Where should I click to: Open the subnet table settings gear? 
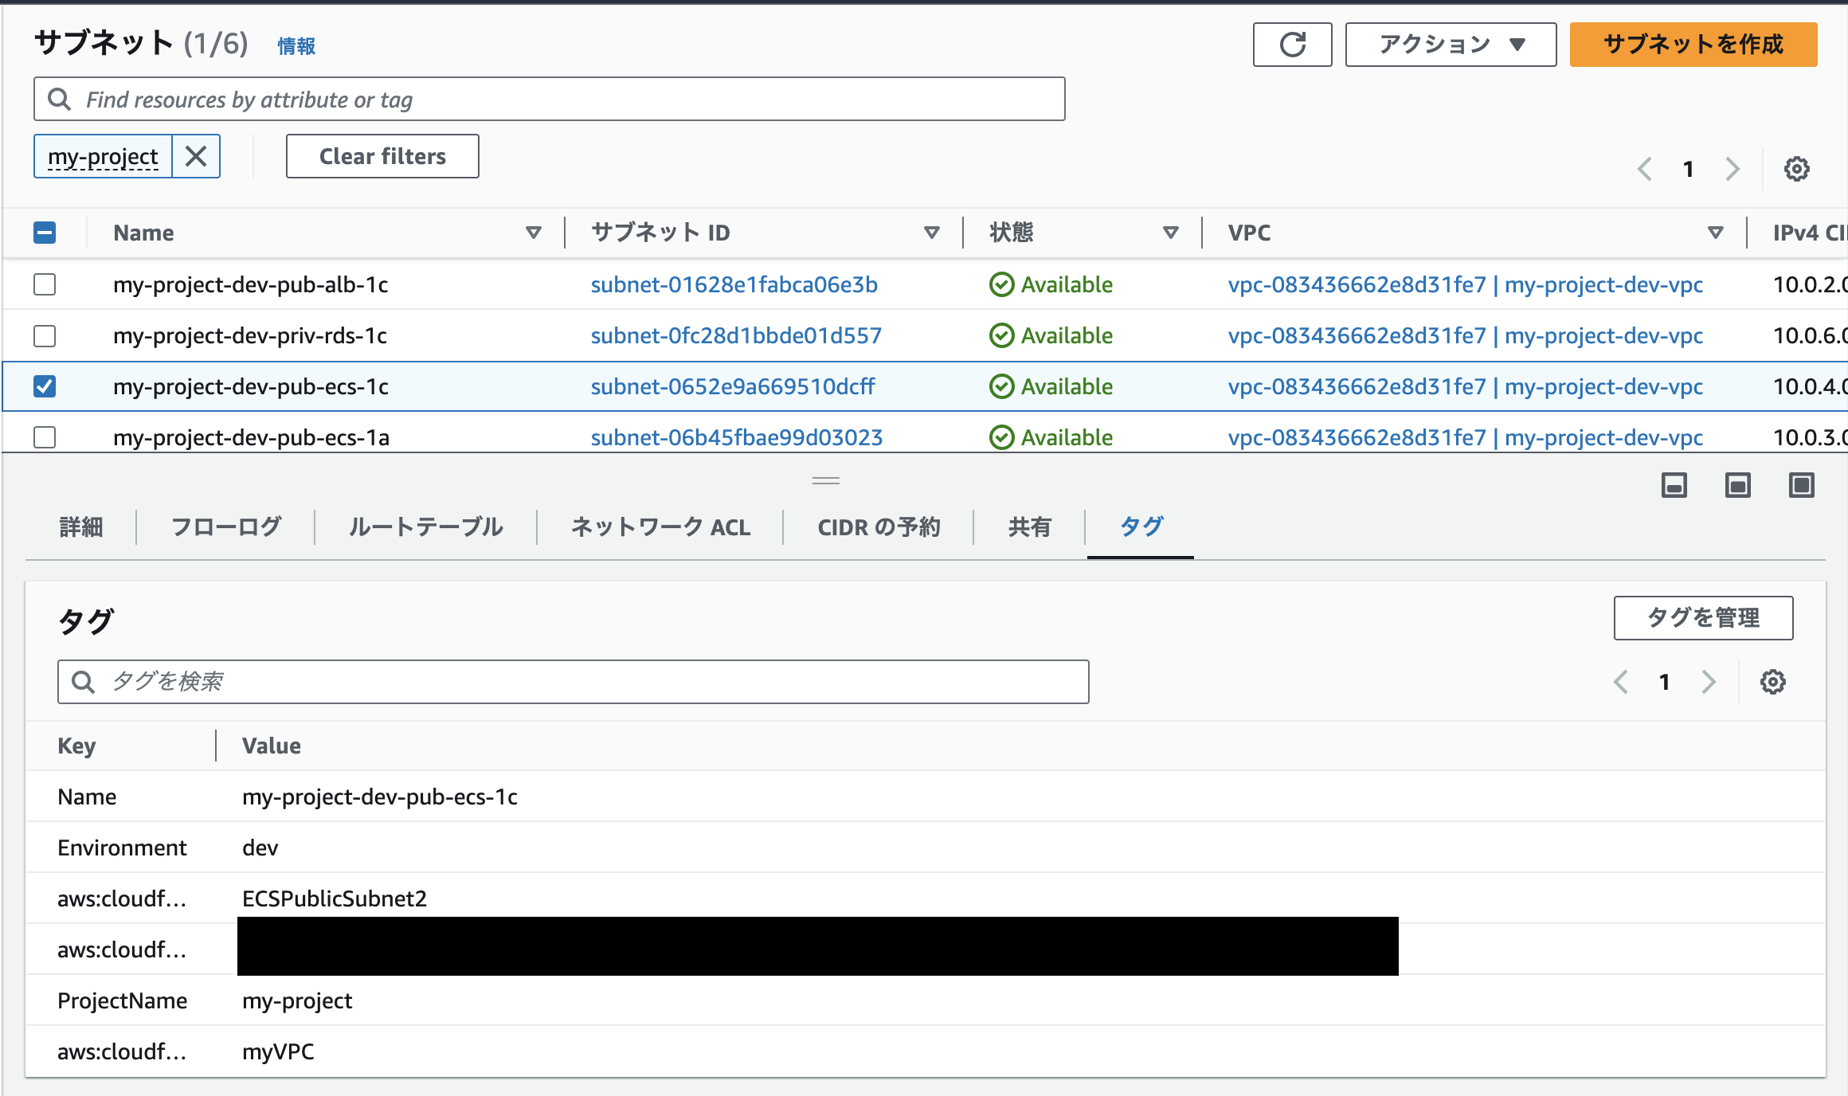pos(1795,168)
